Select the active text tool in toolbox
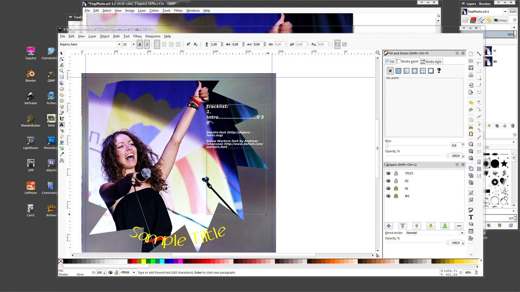The width and height of the screenshot is (520, 292). pyautogui.click(x=62, y=125)
